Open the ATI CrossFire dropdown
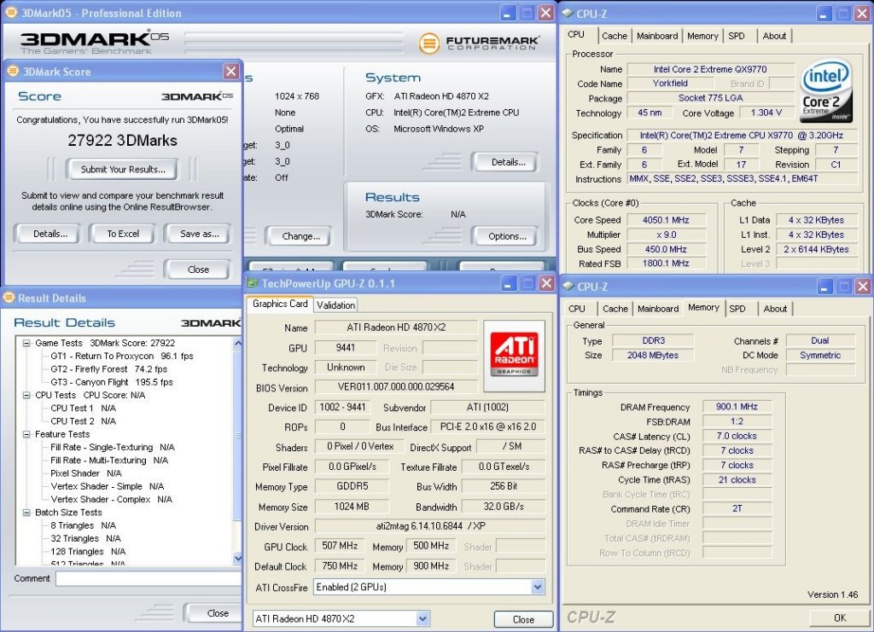Screen dimensions: 874x632 pyautogui.click(x=538, y=586)
